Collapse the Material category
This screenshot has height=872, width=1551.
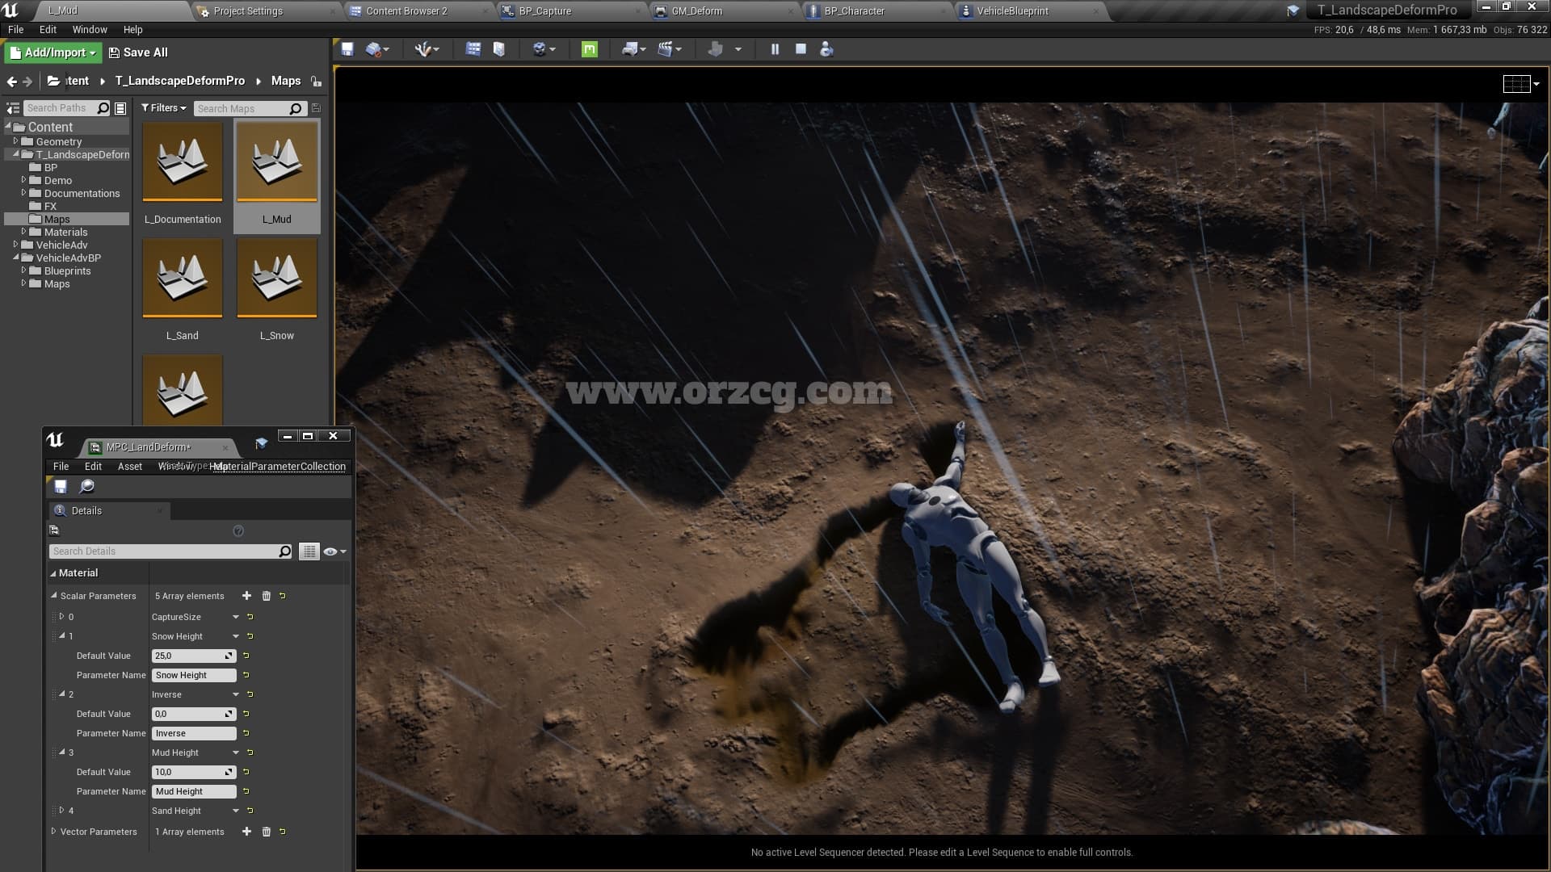click(53, 573)
